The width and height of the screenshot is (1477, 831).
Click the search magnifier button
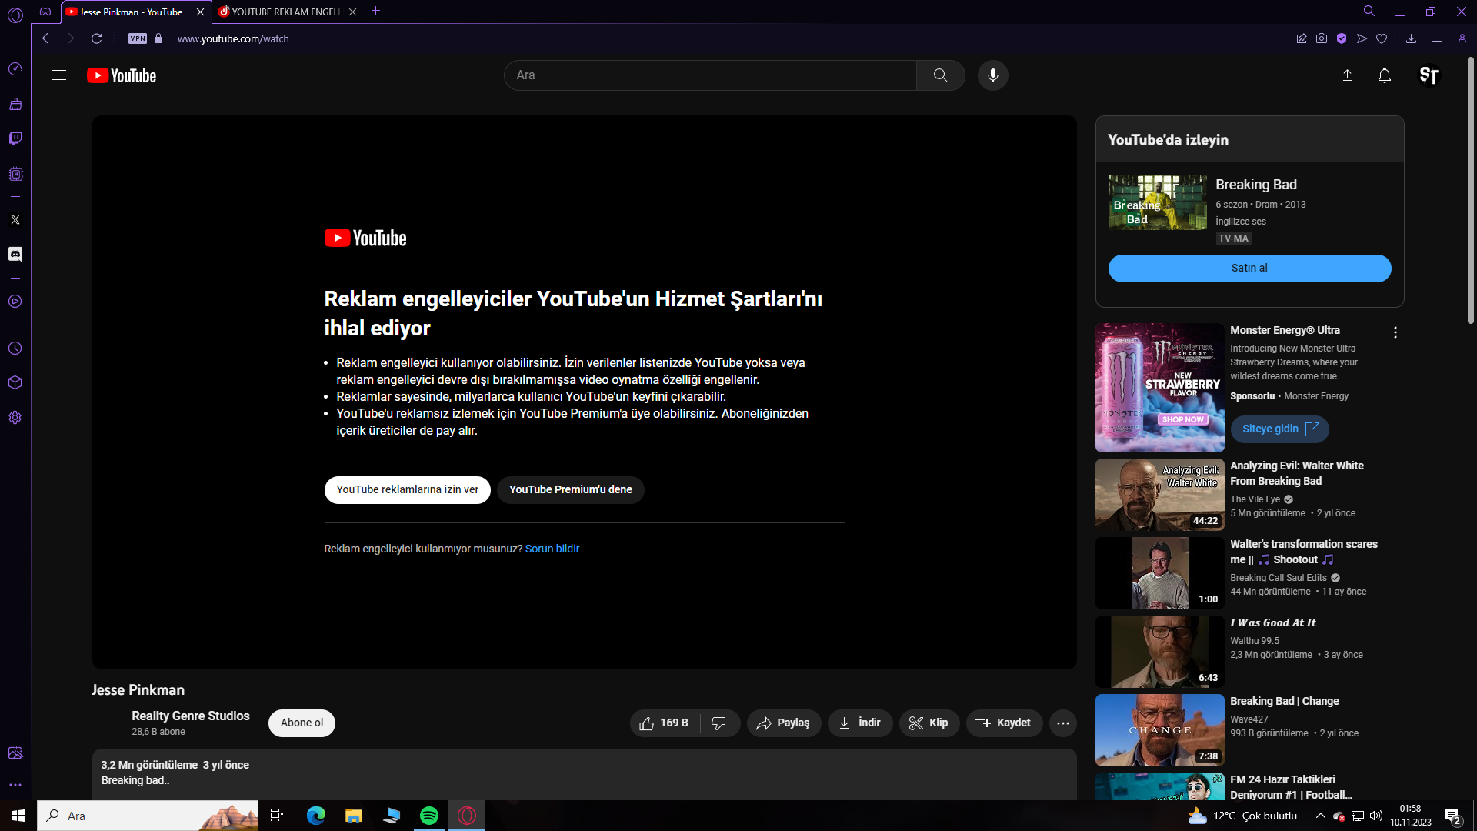pos(940,75)
